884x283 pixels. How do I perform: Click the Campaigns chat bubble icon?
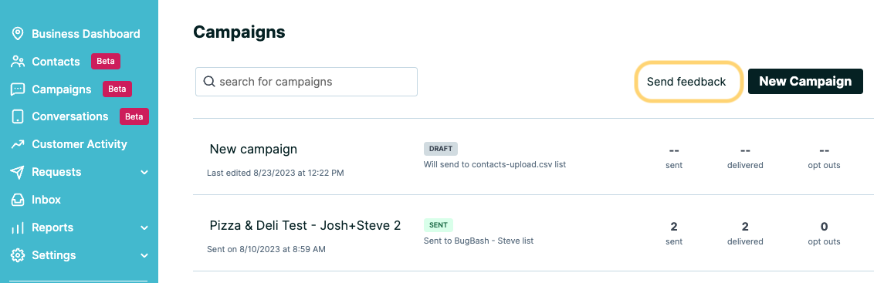[18, 89]
